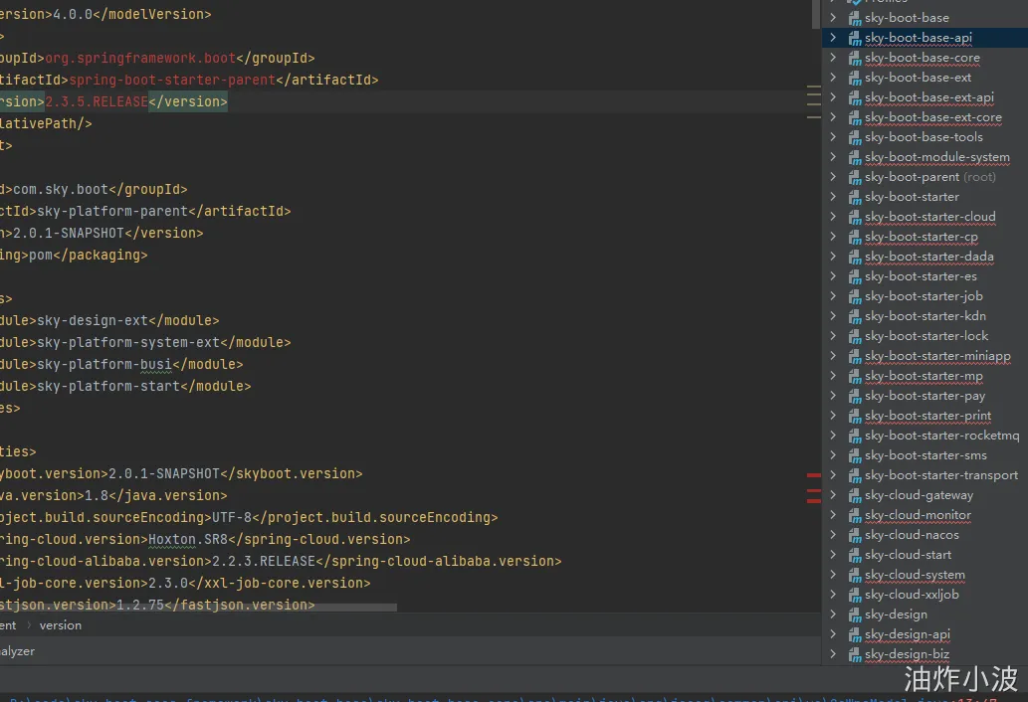This screenshot has height=702, width=1028.
Task: Click the sky-boot-starter-dada module icon
Action: (x=854, y=257)
